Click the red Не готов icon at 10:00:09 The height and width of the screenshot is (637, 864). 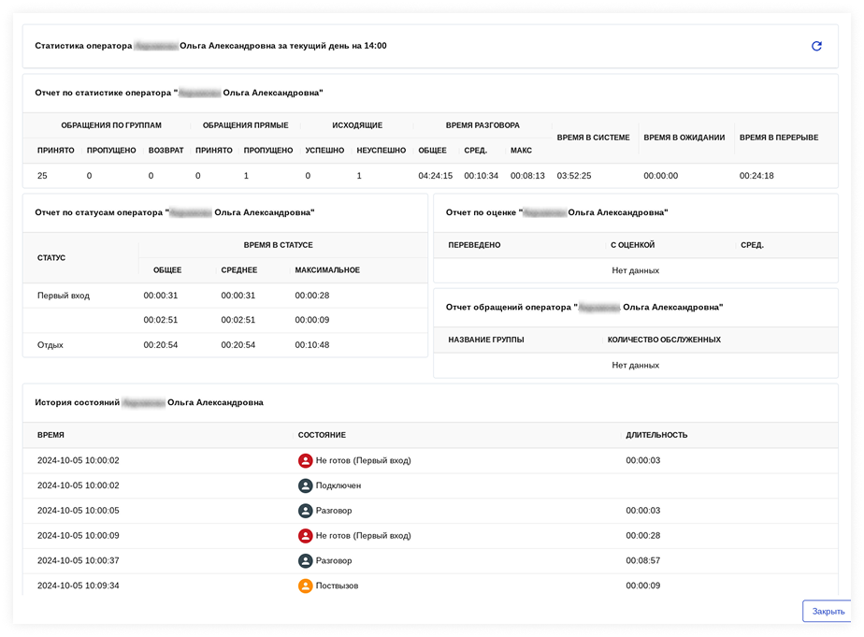click(x=305, y=536)
